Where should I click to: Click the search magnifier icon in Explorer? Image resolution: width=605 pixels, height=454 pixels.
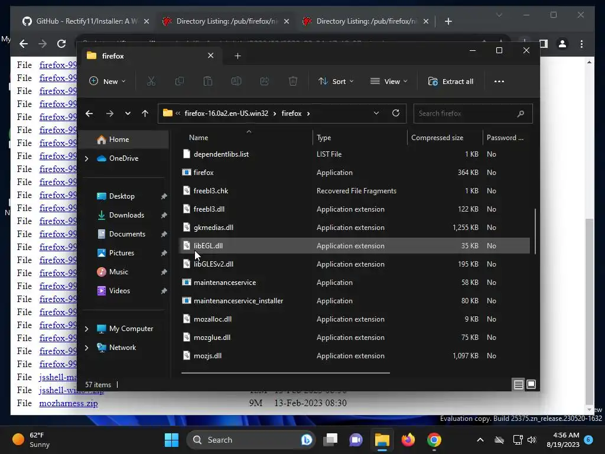point(521,113)
